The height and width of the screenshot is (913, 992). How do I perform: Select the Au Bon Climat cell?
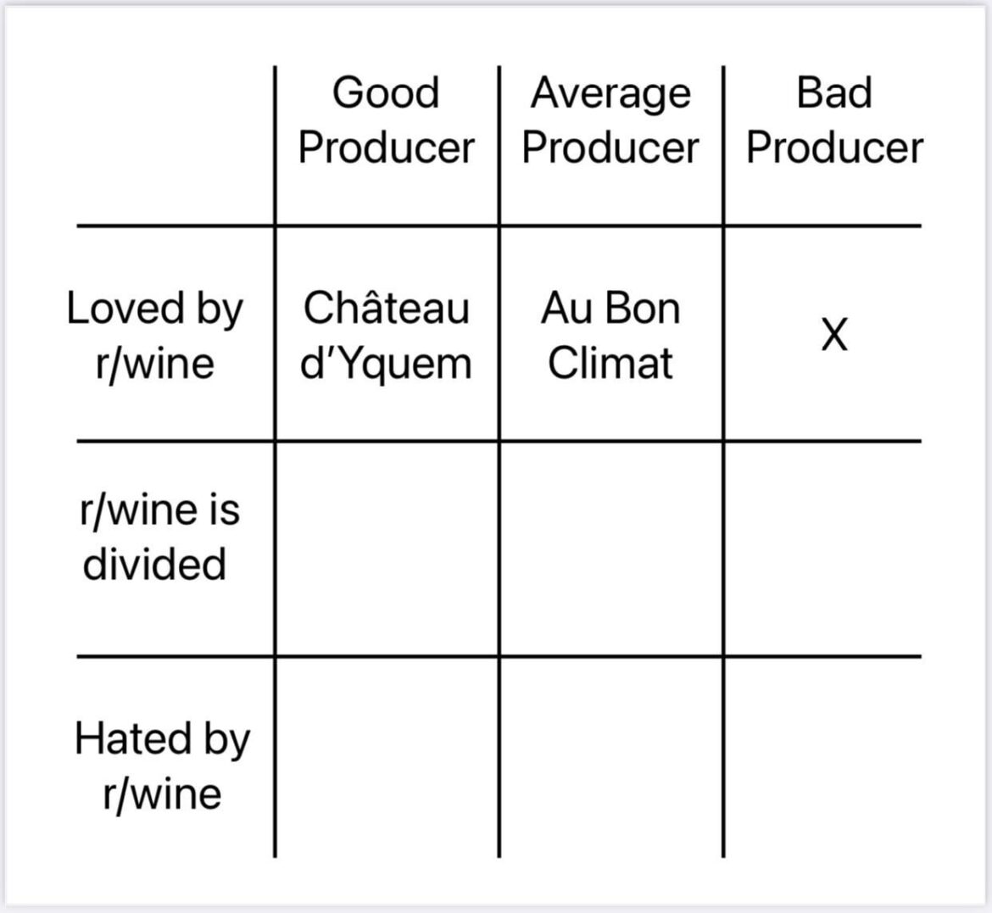tap(610, 335)
